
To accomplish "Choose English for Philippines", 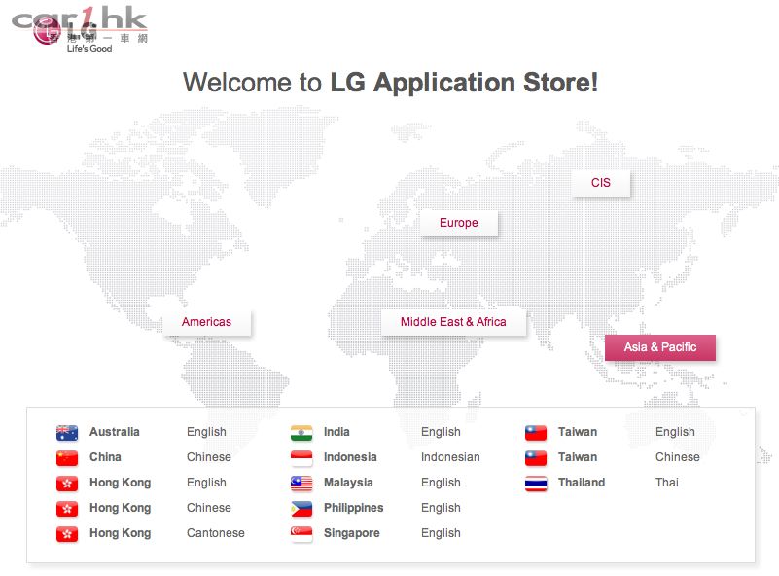I will pyautogui.click(x=441, y=508).
